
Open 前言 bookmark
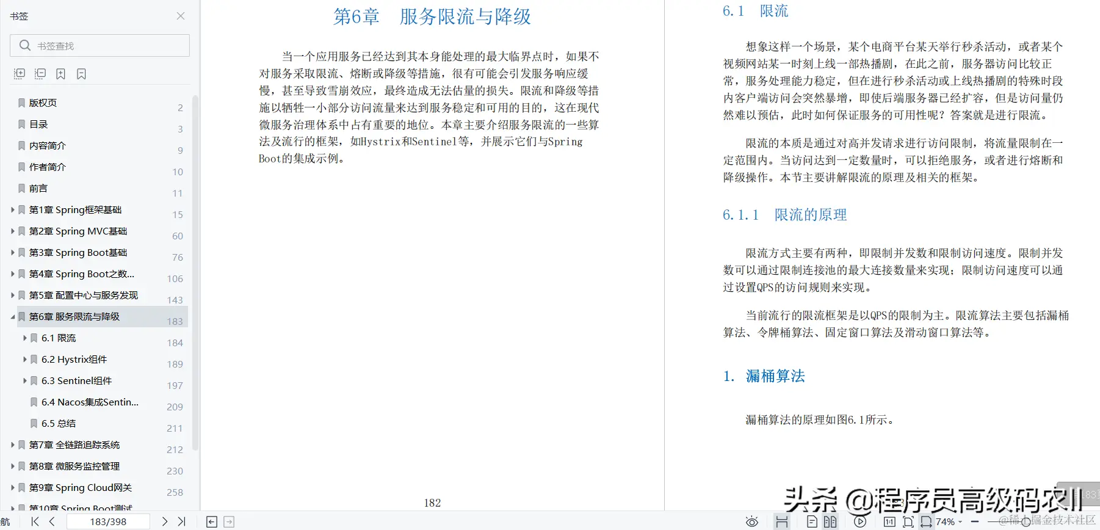coord(38,188)
